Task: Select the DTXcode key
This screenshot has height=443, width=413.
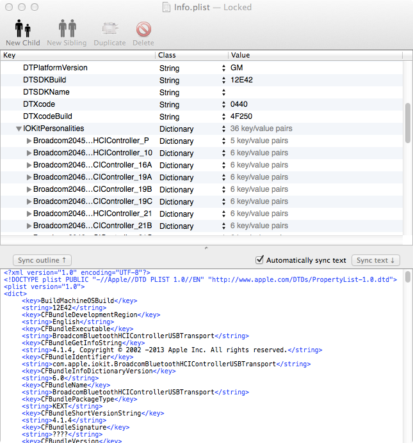Action: pos(39,104)
